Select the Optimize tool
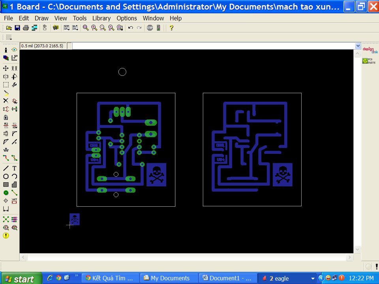379x284 pixels. [14, 142]
